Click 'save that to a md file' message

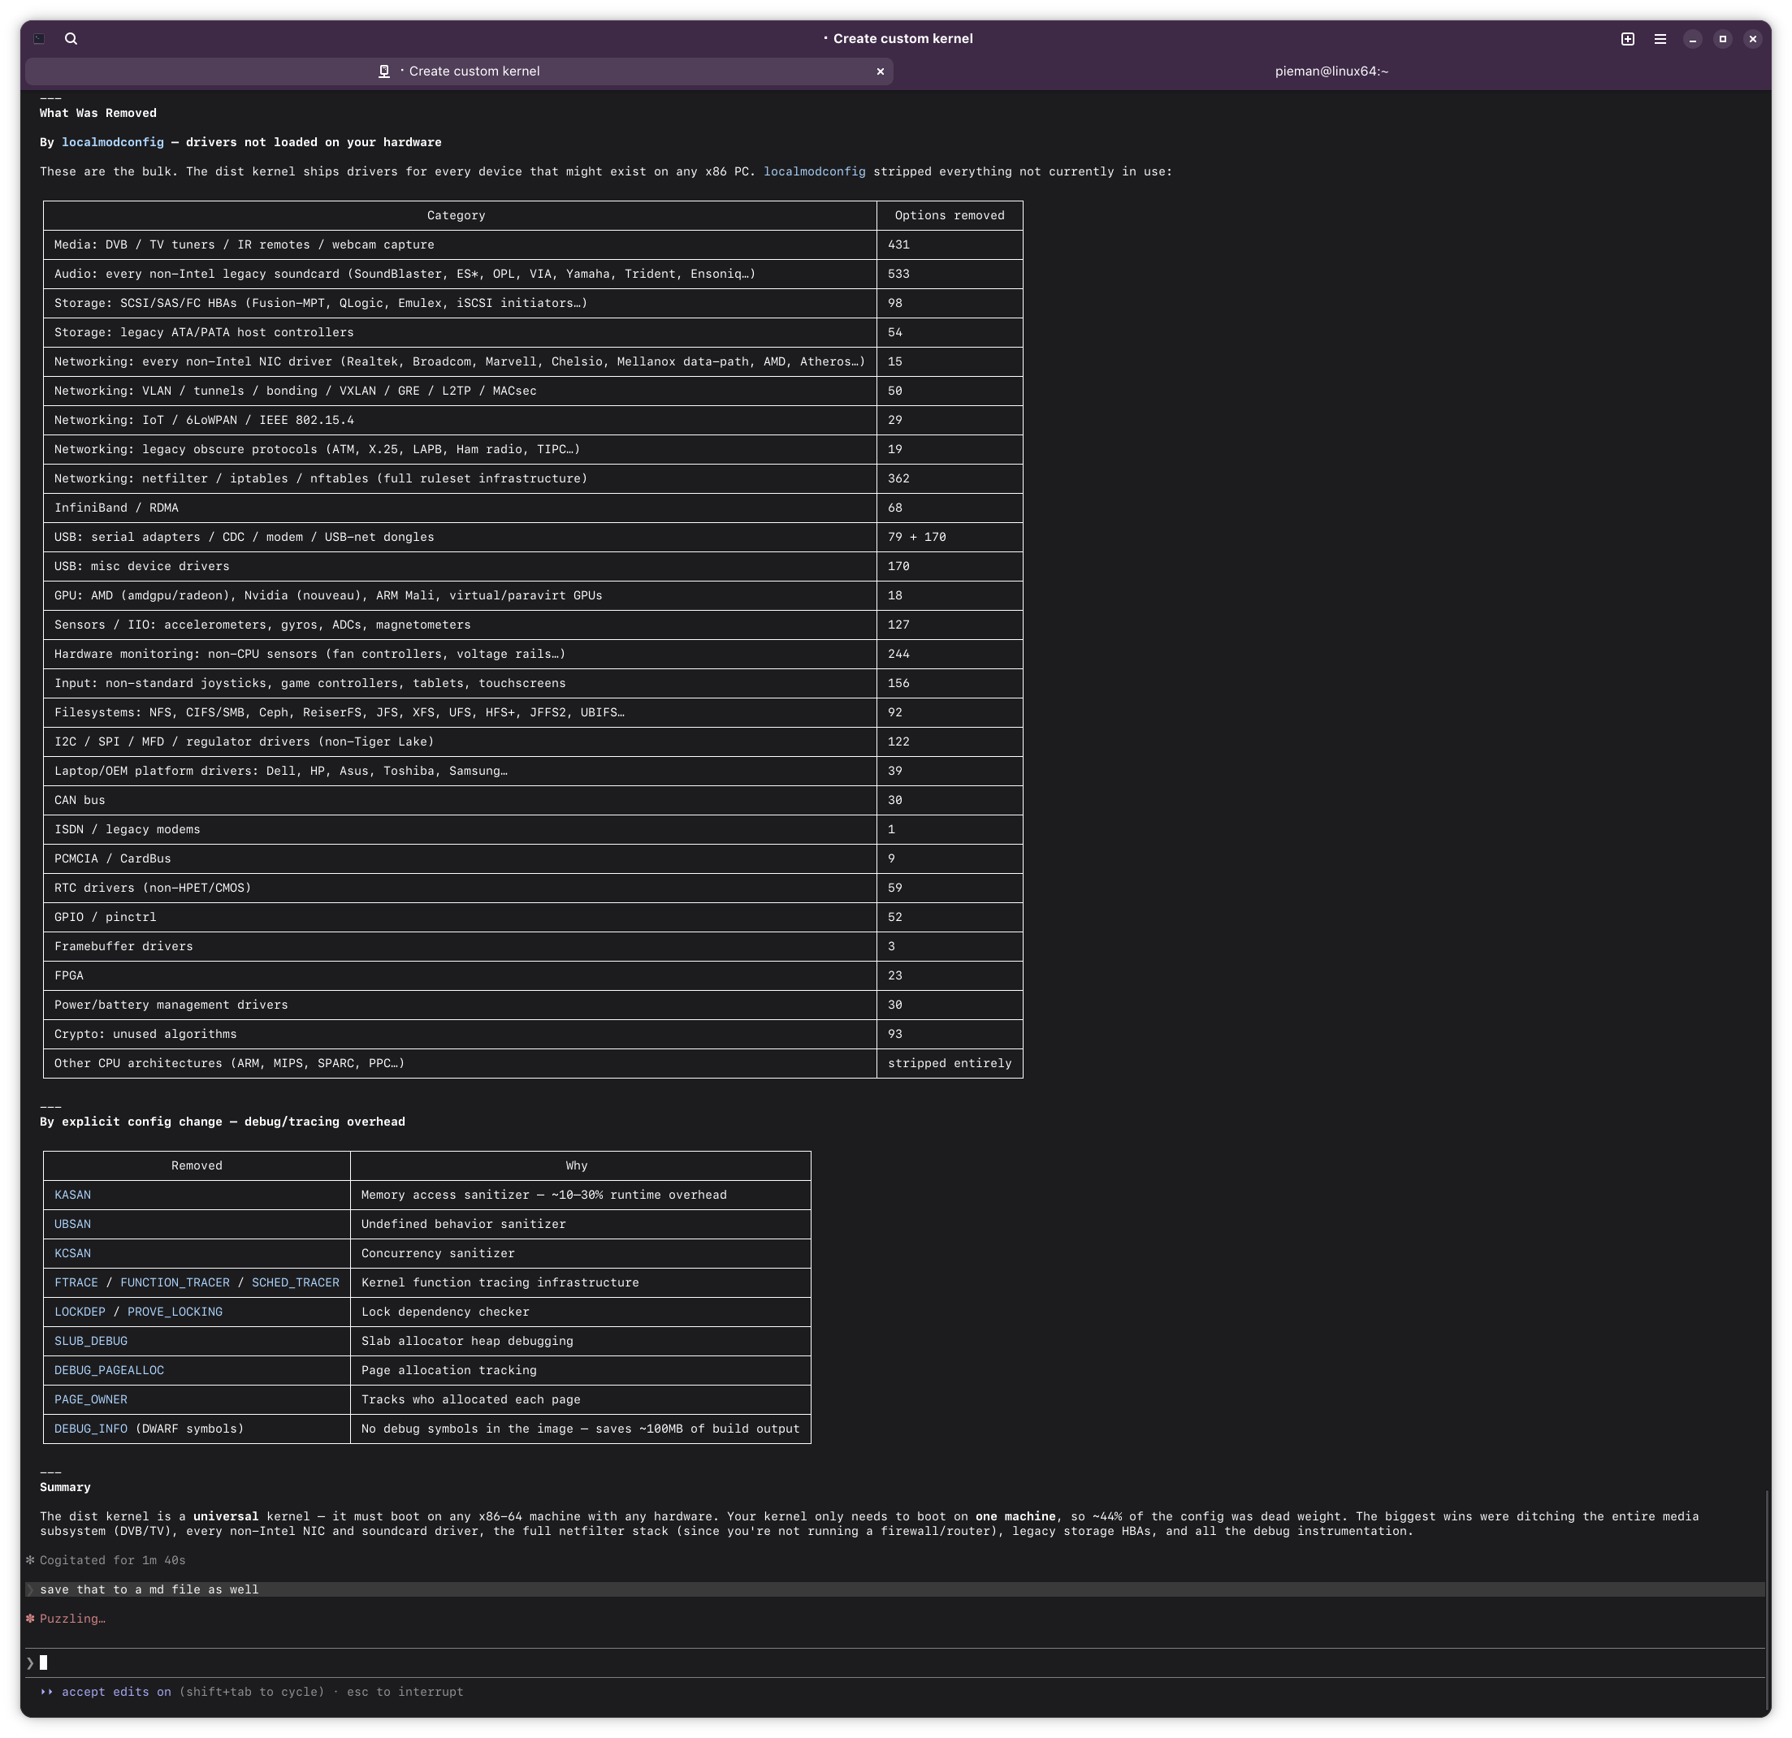[x=149, y=1589]
